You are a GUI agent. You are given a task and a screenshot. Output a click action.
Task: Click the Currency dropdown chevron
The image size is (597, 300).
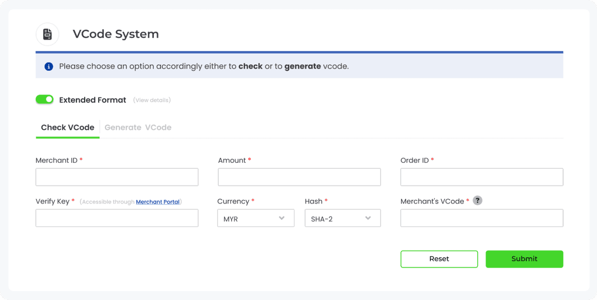[283, 218]
